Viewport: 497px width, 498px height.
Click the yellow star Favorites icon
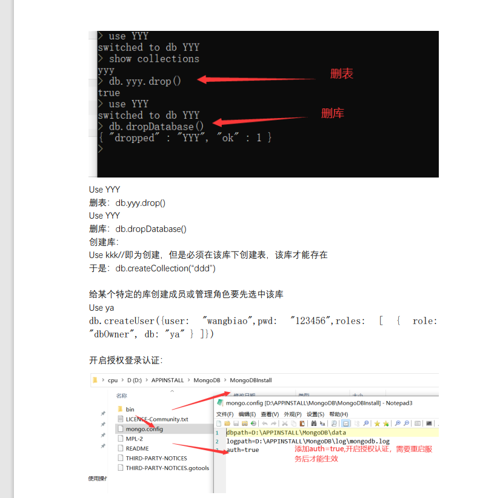point(377,423)
